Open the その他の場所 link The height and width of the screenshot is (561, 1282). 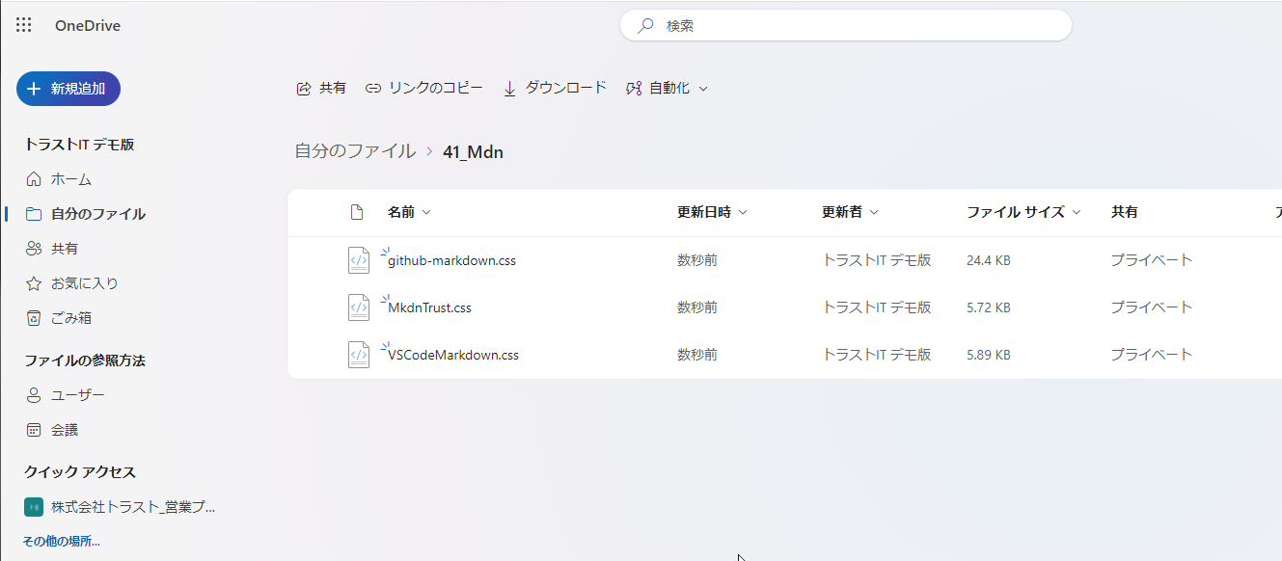pyautogui.click(x=62, y=542)
